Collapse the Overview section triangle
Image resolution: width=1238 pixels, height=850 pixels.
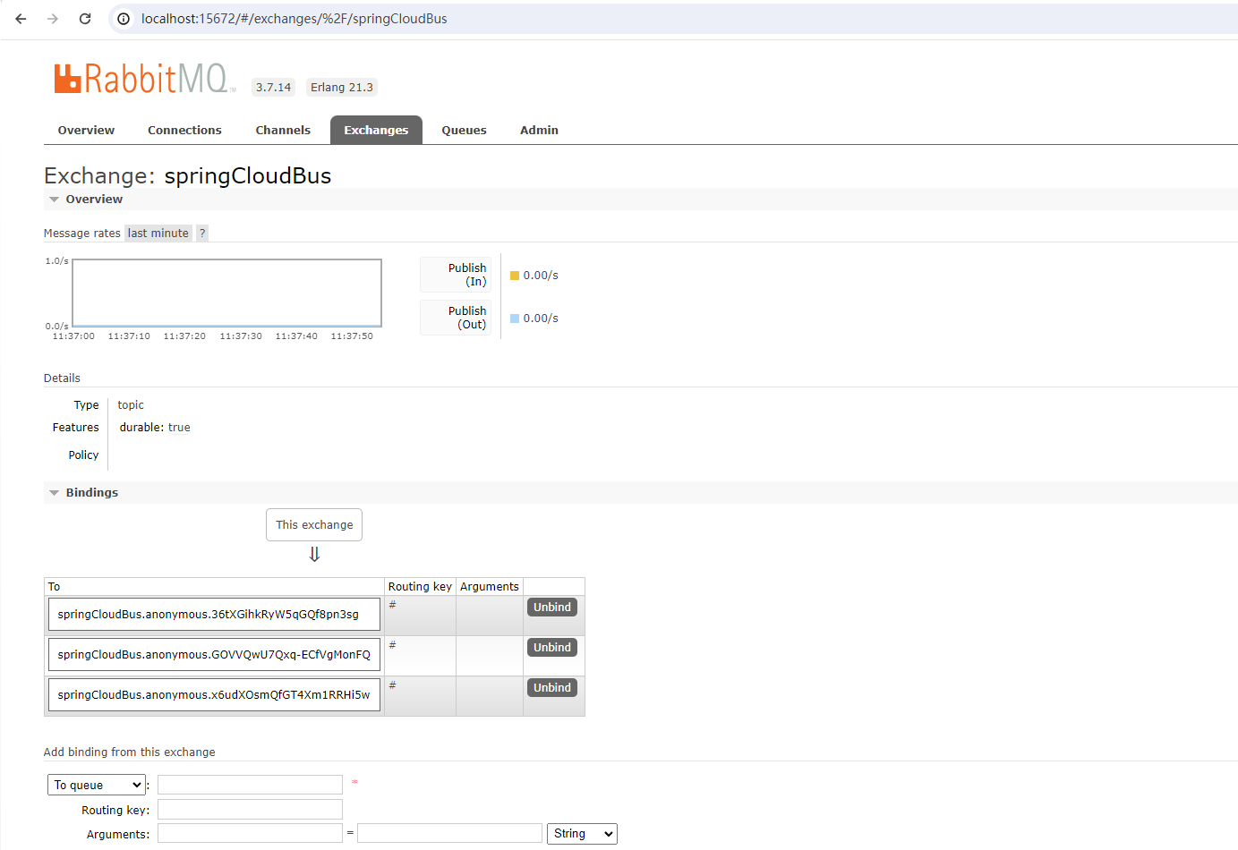coord(55,200)
